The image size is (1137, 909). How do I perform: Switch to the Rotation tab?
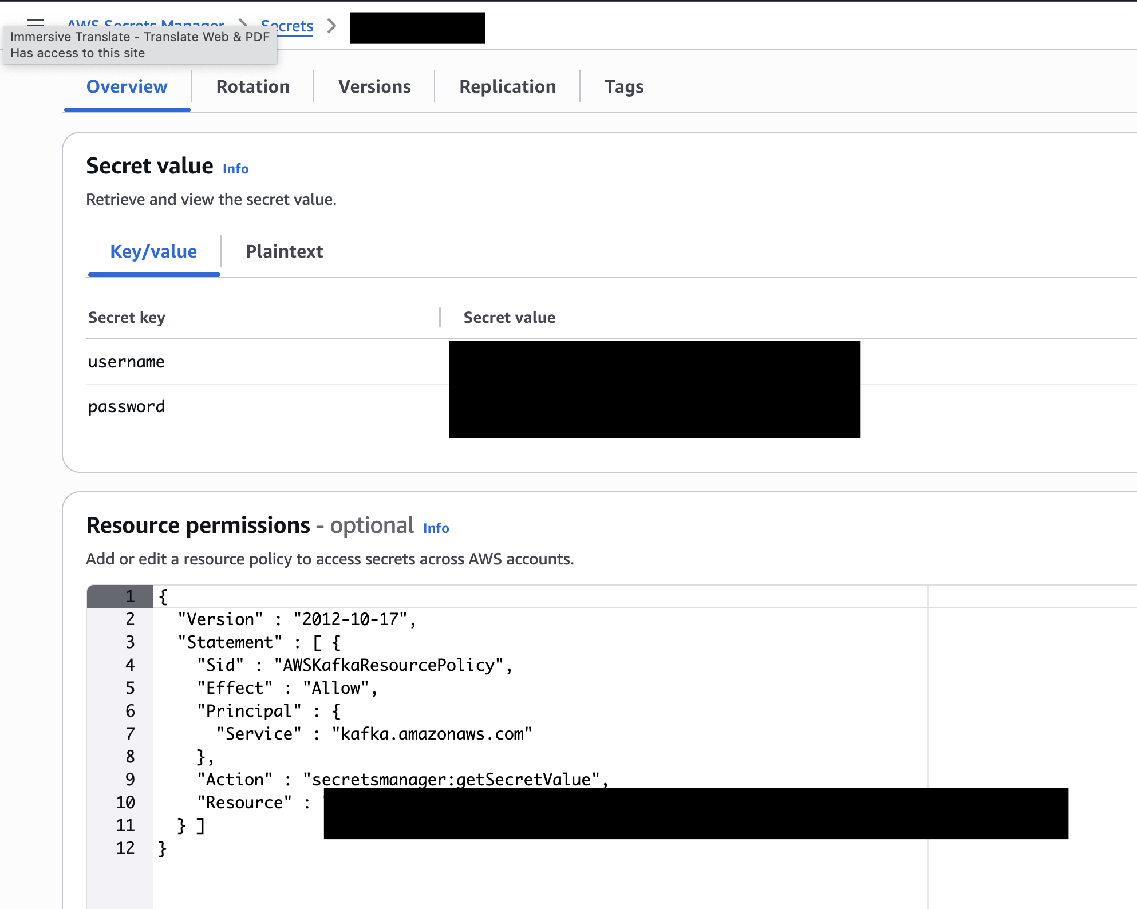pos(252,86)
